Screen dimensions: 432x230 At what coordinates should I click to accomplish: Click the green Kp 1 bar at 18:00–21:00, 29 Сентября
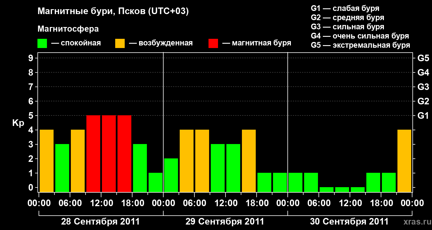tap(264, 182)
